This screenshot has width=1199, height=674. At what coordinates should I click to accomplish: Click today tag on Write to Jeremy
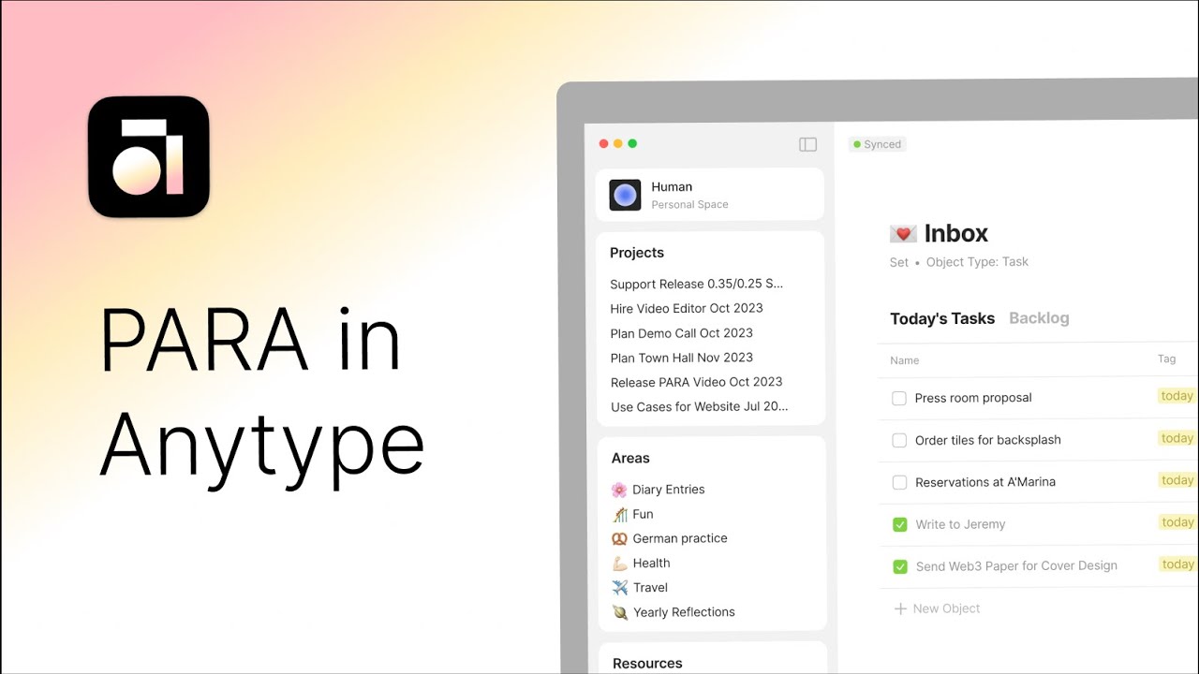click(x=1177, y=522)
